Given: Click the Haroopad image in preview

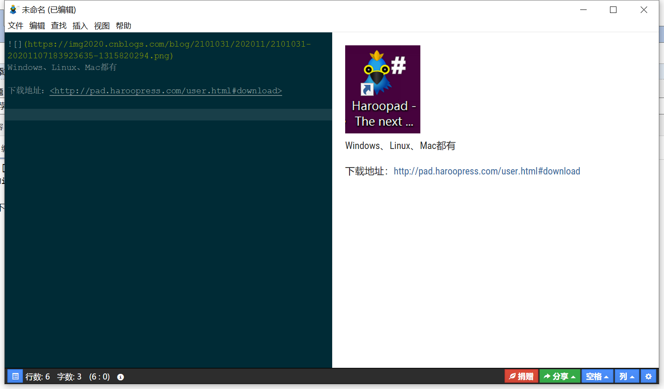Looking at the screenshot, I should pyautogui.click(x=383, y=89).
